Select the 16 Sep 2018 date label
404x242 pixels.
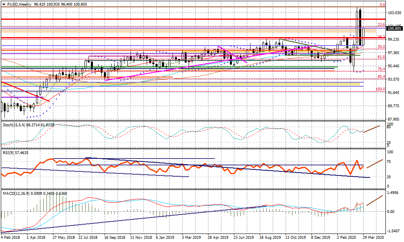[115, 238]
